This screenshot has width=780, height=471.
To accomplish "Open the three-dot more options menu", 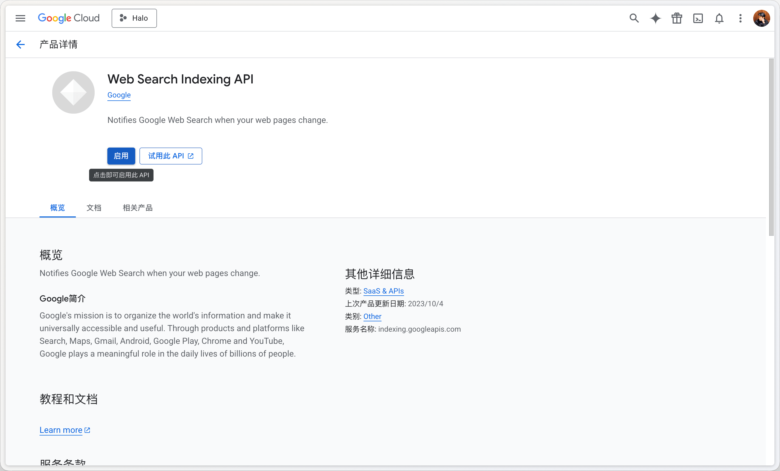I will 740,18.
